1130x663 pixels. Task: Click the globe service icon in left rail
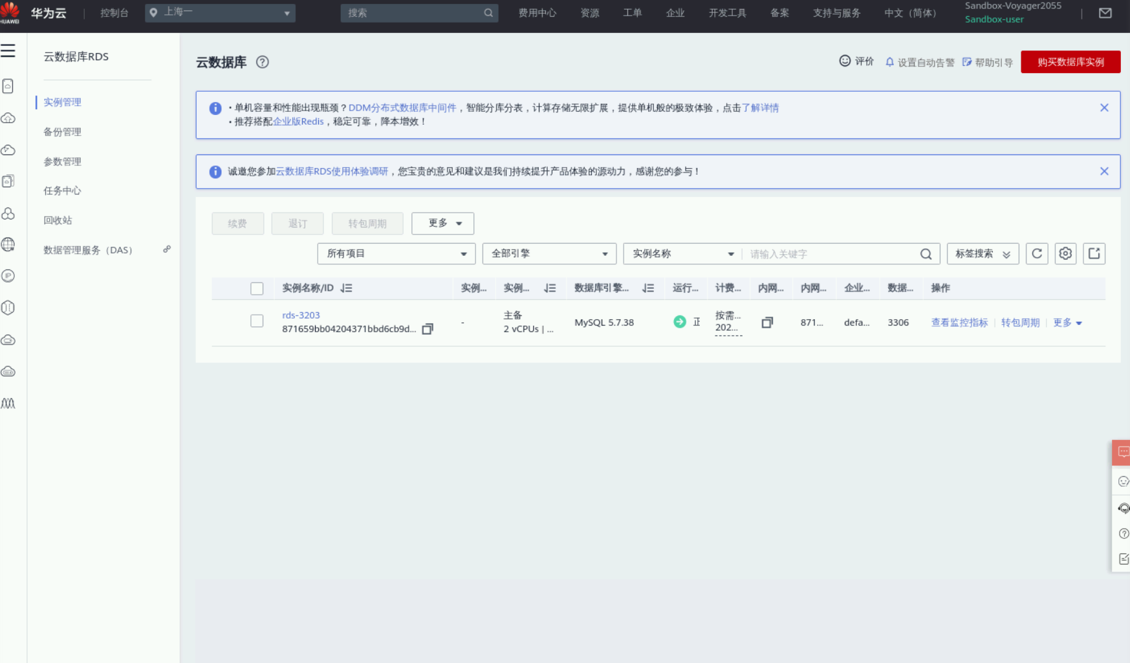pyautogui.click(x=8, y=244)
